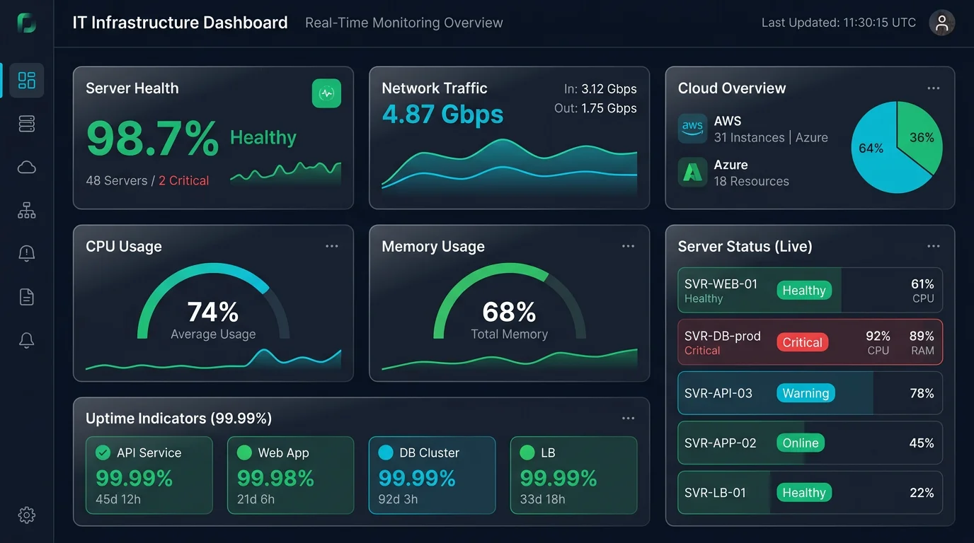Viewport: 974px width, 543px height.
Task: Select the logs document icon in sidebar
Action: (x=26, y=297)
